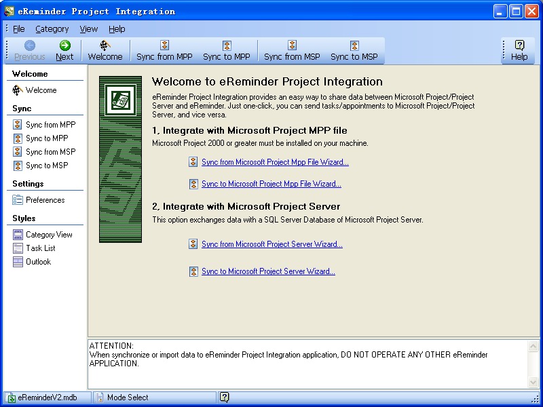Image resolution: width=543 pixels, height=407 pixels.
Task: Click the Styles sidebar section header
Action: [x=24, y=218]
